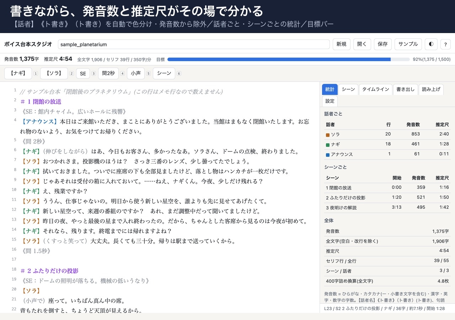455x320 pixels.
Task: Select scene row 2 ふたりだけの投影
Action: 387,198
